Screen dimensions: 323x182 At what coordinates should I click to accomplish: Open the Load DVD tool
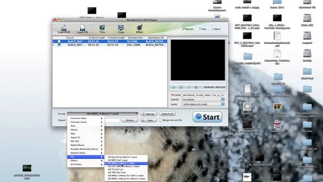point(64,29)
